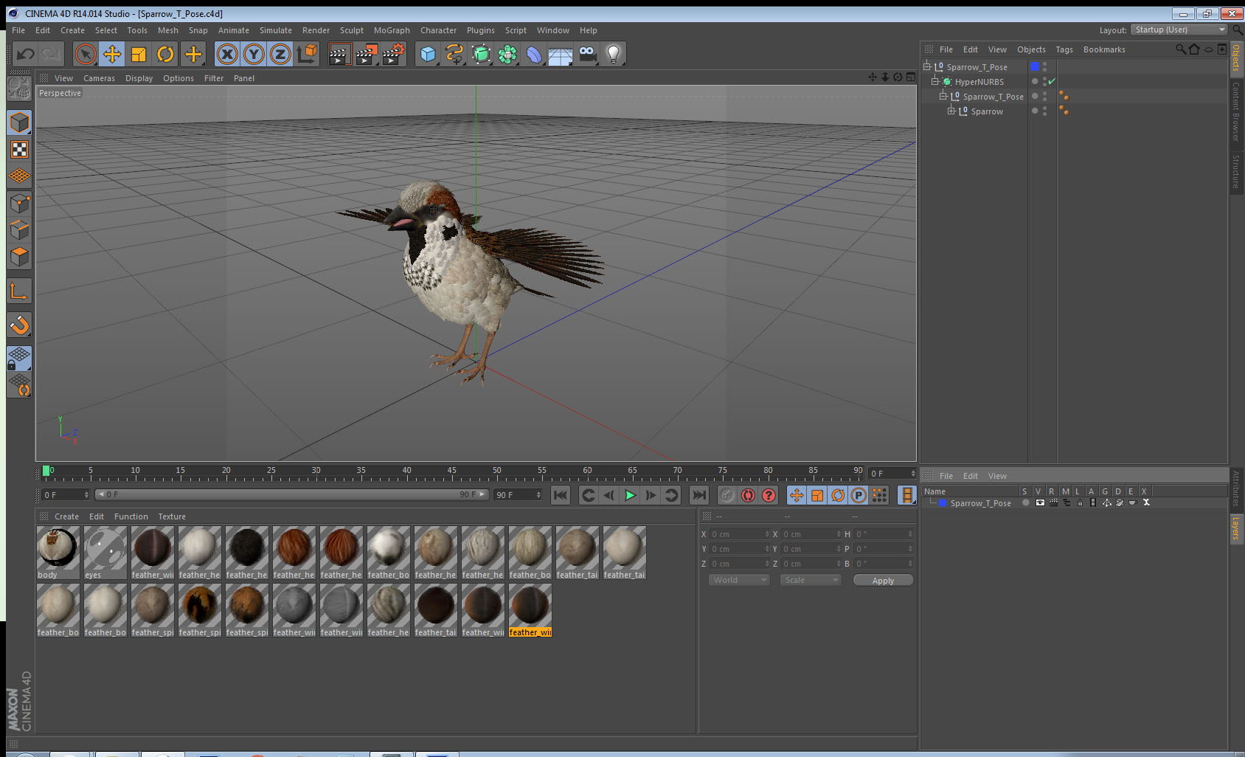Click X position 0 cm field

(x=740, y=534)
